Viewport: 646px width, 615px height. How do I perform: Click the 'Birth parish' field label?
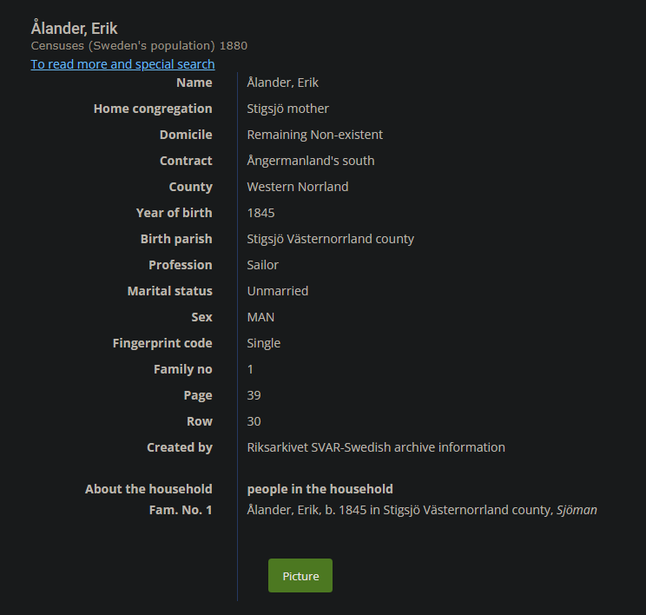176,239
